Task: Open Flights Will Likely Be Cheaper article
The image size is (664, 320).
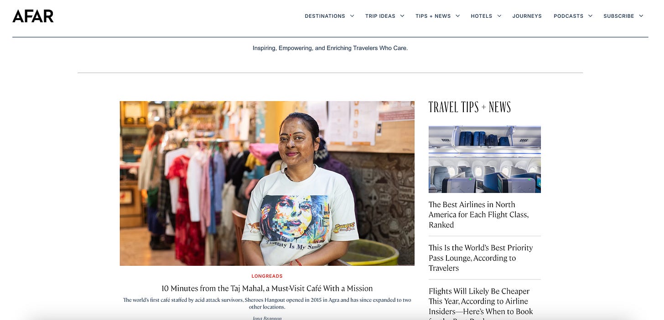Action: coord(481,301)
